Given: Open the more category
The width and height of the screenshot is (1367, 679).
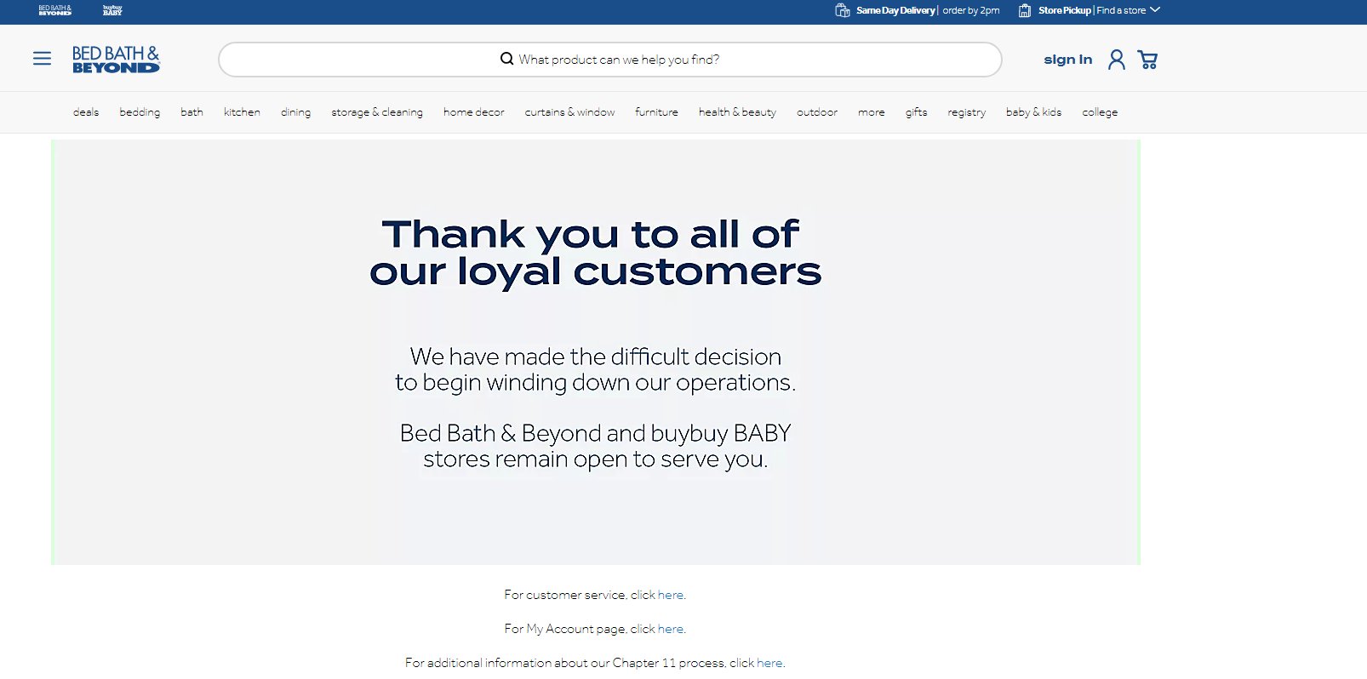Looking at the screenshot, I should (x=872, y=112).
